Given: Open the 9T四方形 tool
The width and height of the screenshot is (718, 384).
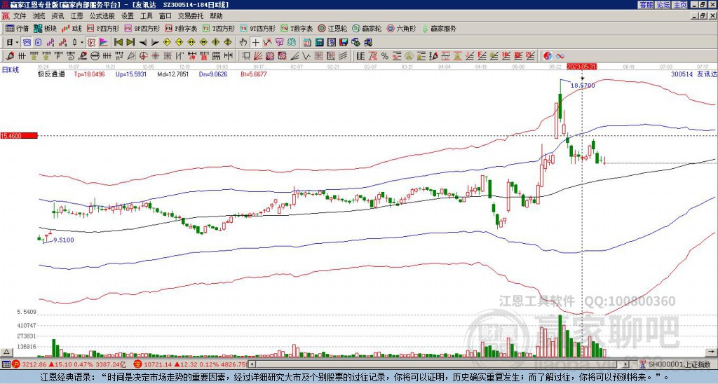Looking at the screenshot, I should point(258,28).
